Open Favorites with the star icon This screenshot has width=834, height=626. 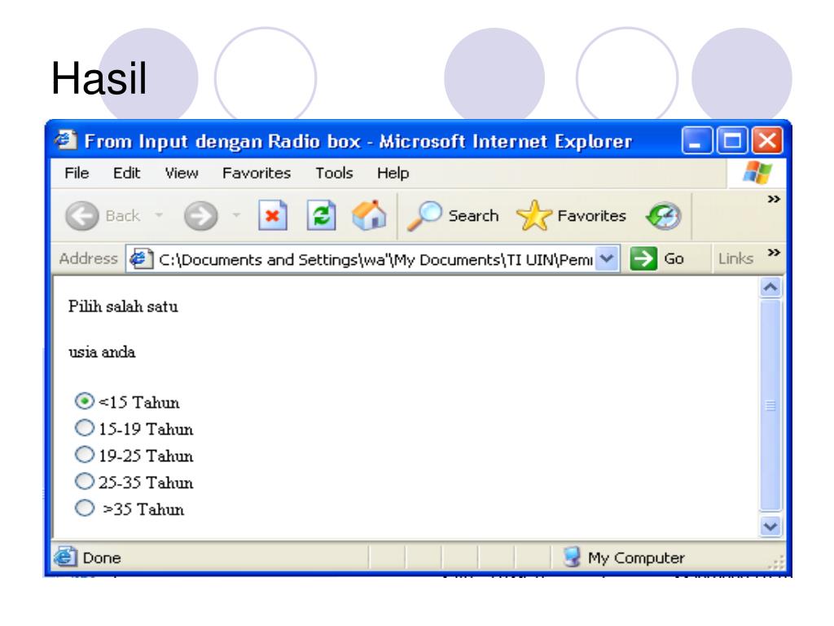534,215
